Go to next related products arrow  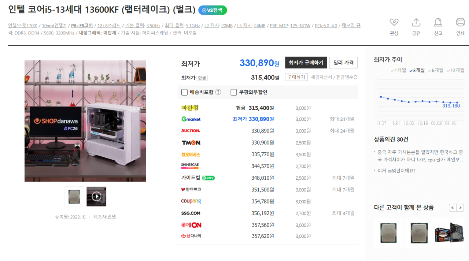(461, 208)
